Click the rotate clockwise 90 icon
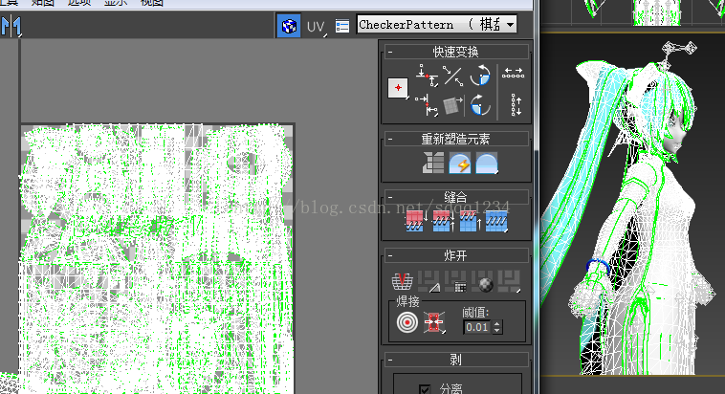725x394 pixels. coord(480,105)
